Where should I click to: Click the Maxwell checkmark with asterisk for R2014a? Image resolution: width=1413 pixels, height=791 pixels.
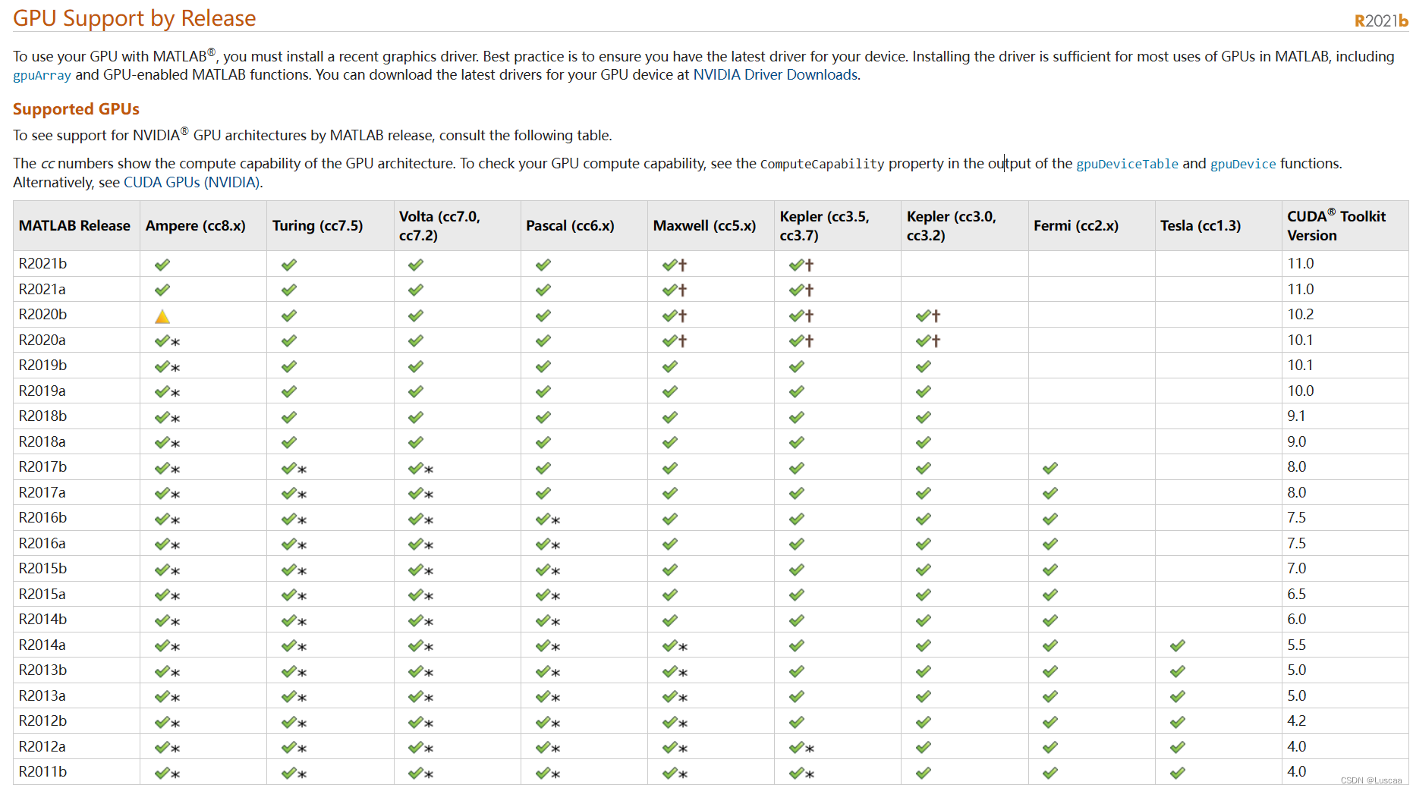(x=675, y=646)
